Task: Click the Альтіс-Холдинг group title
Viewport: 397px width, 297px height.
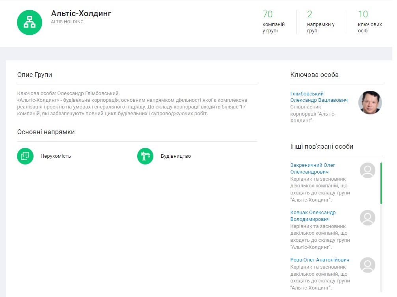Action: click(x=81, y=13)
